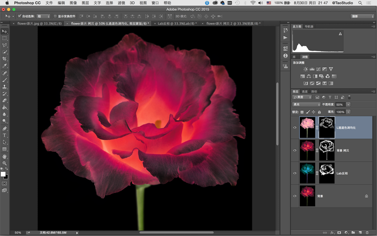Open the 滤镜 menu

click(x=121, y=3)
